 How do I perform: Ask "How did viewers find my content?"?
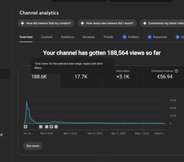[46, 23]
